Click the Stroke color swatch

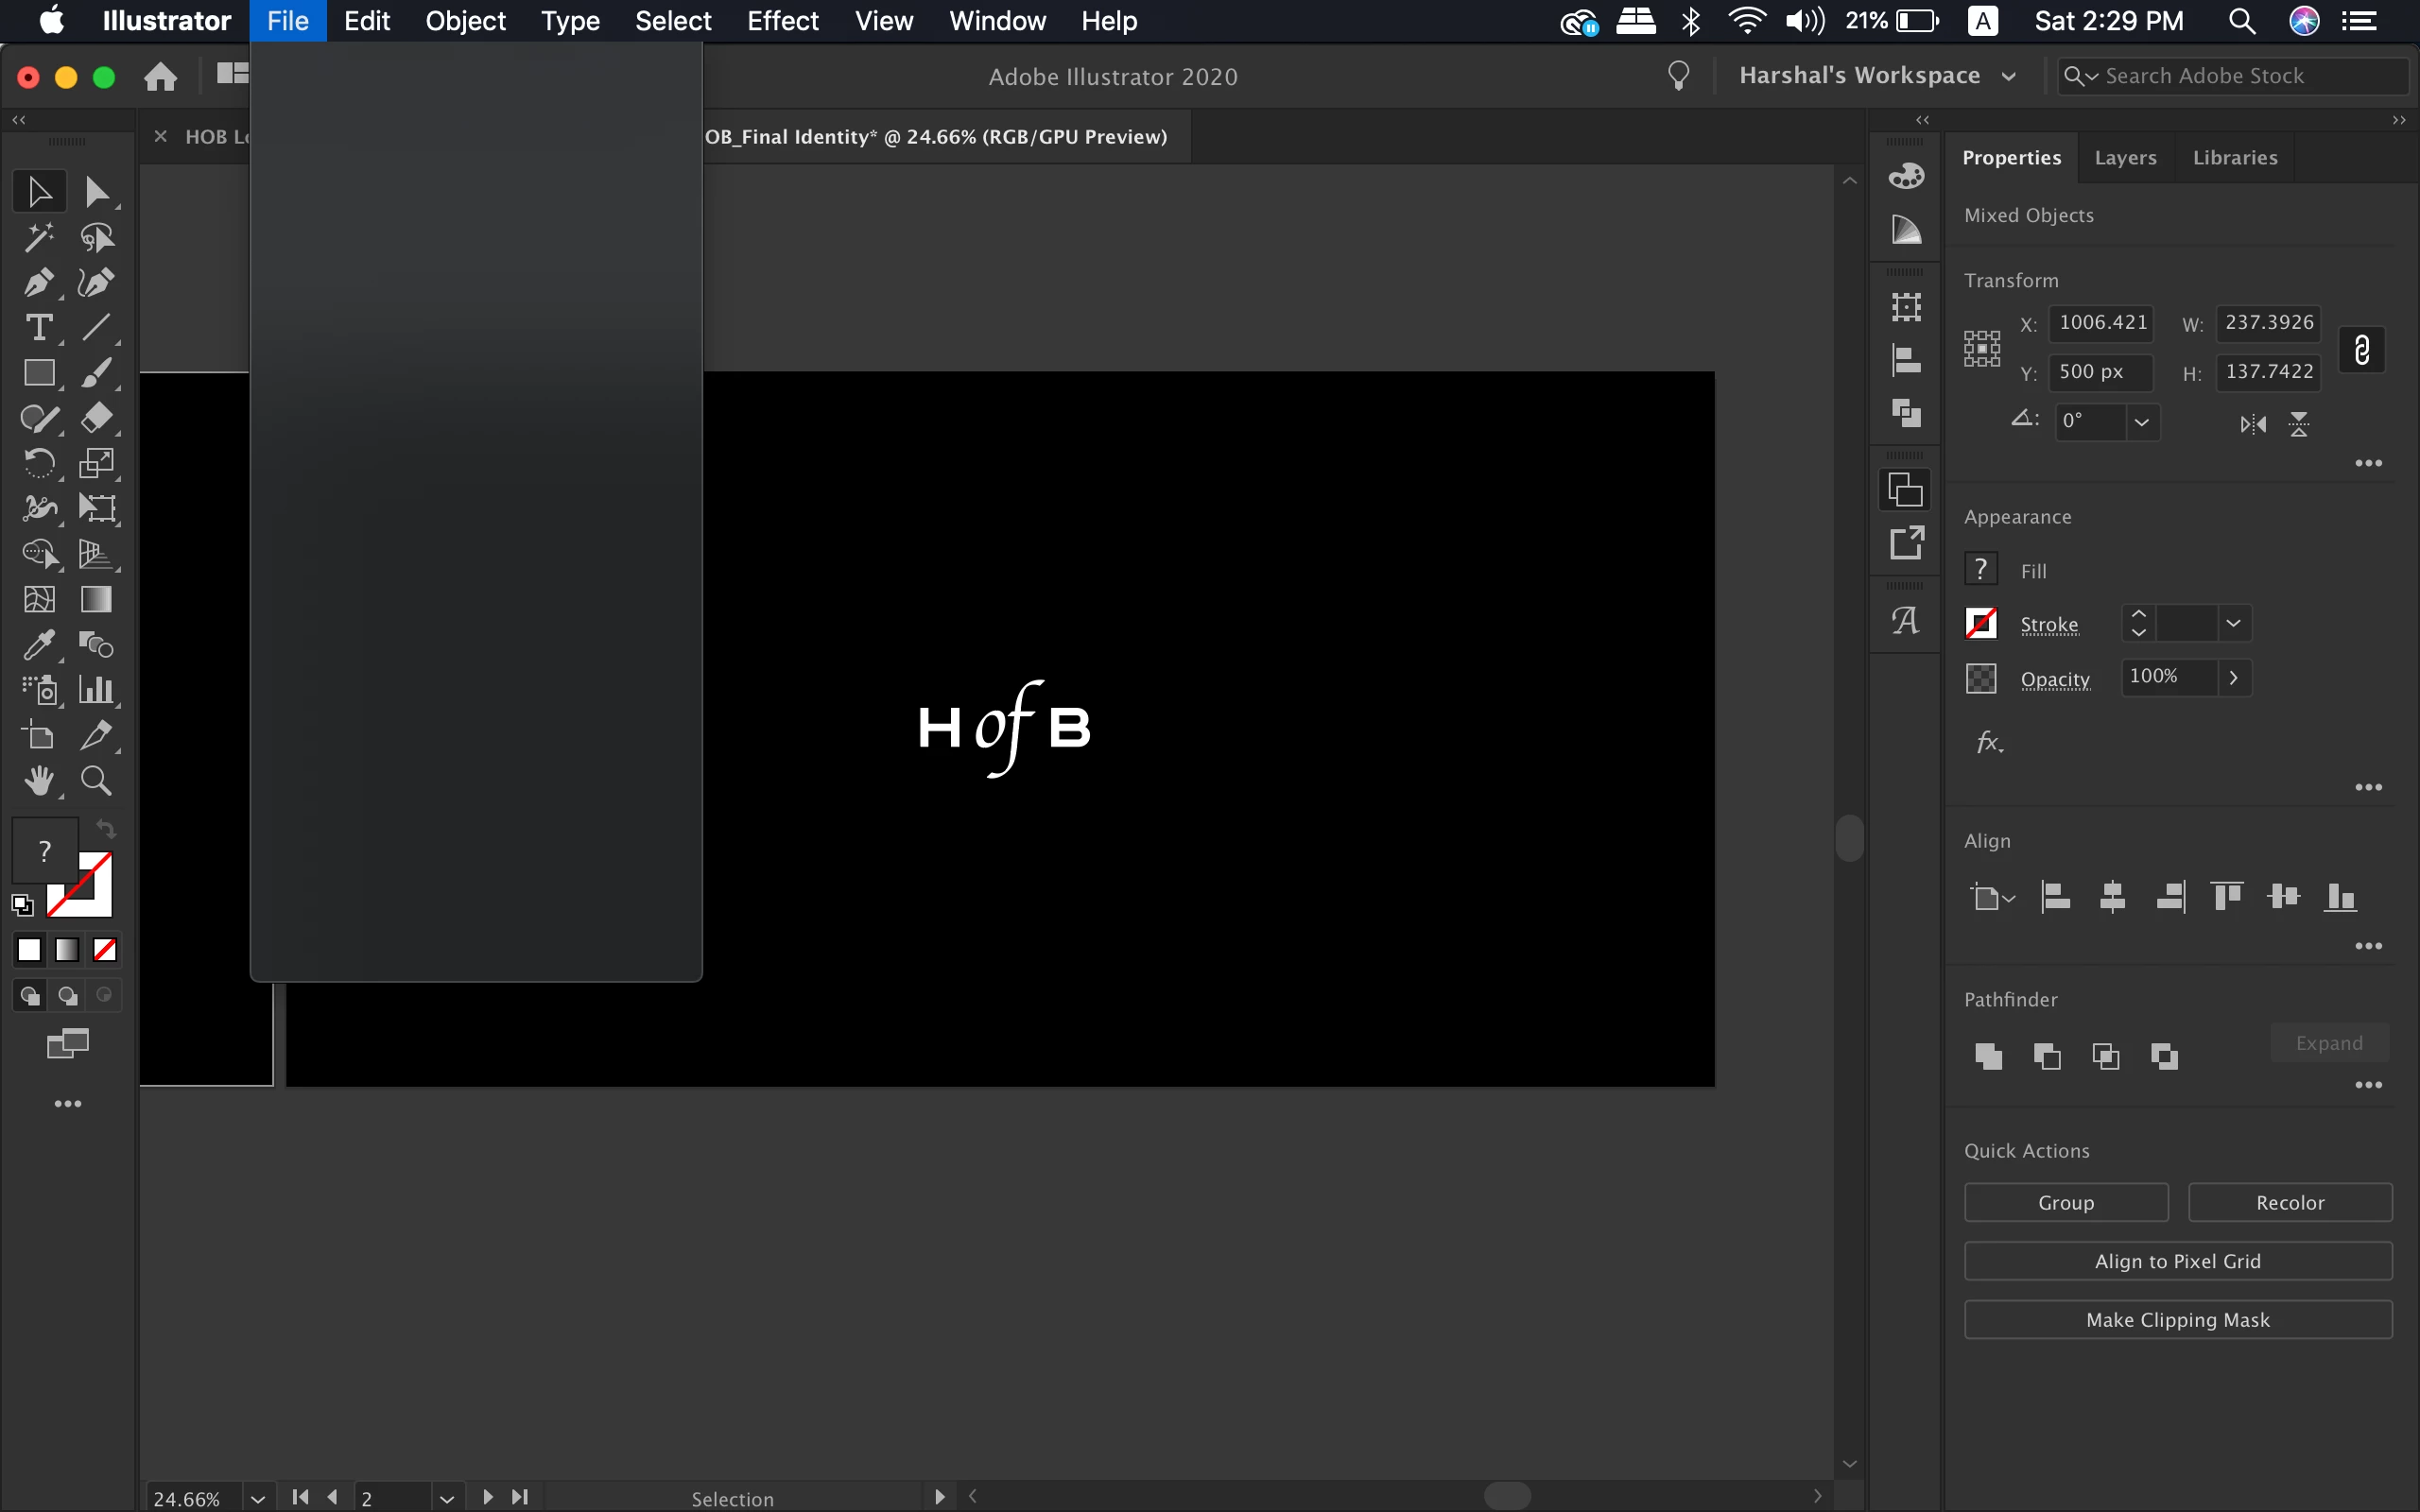pyautogui.click(x=1981, y=624)
